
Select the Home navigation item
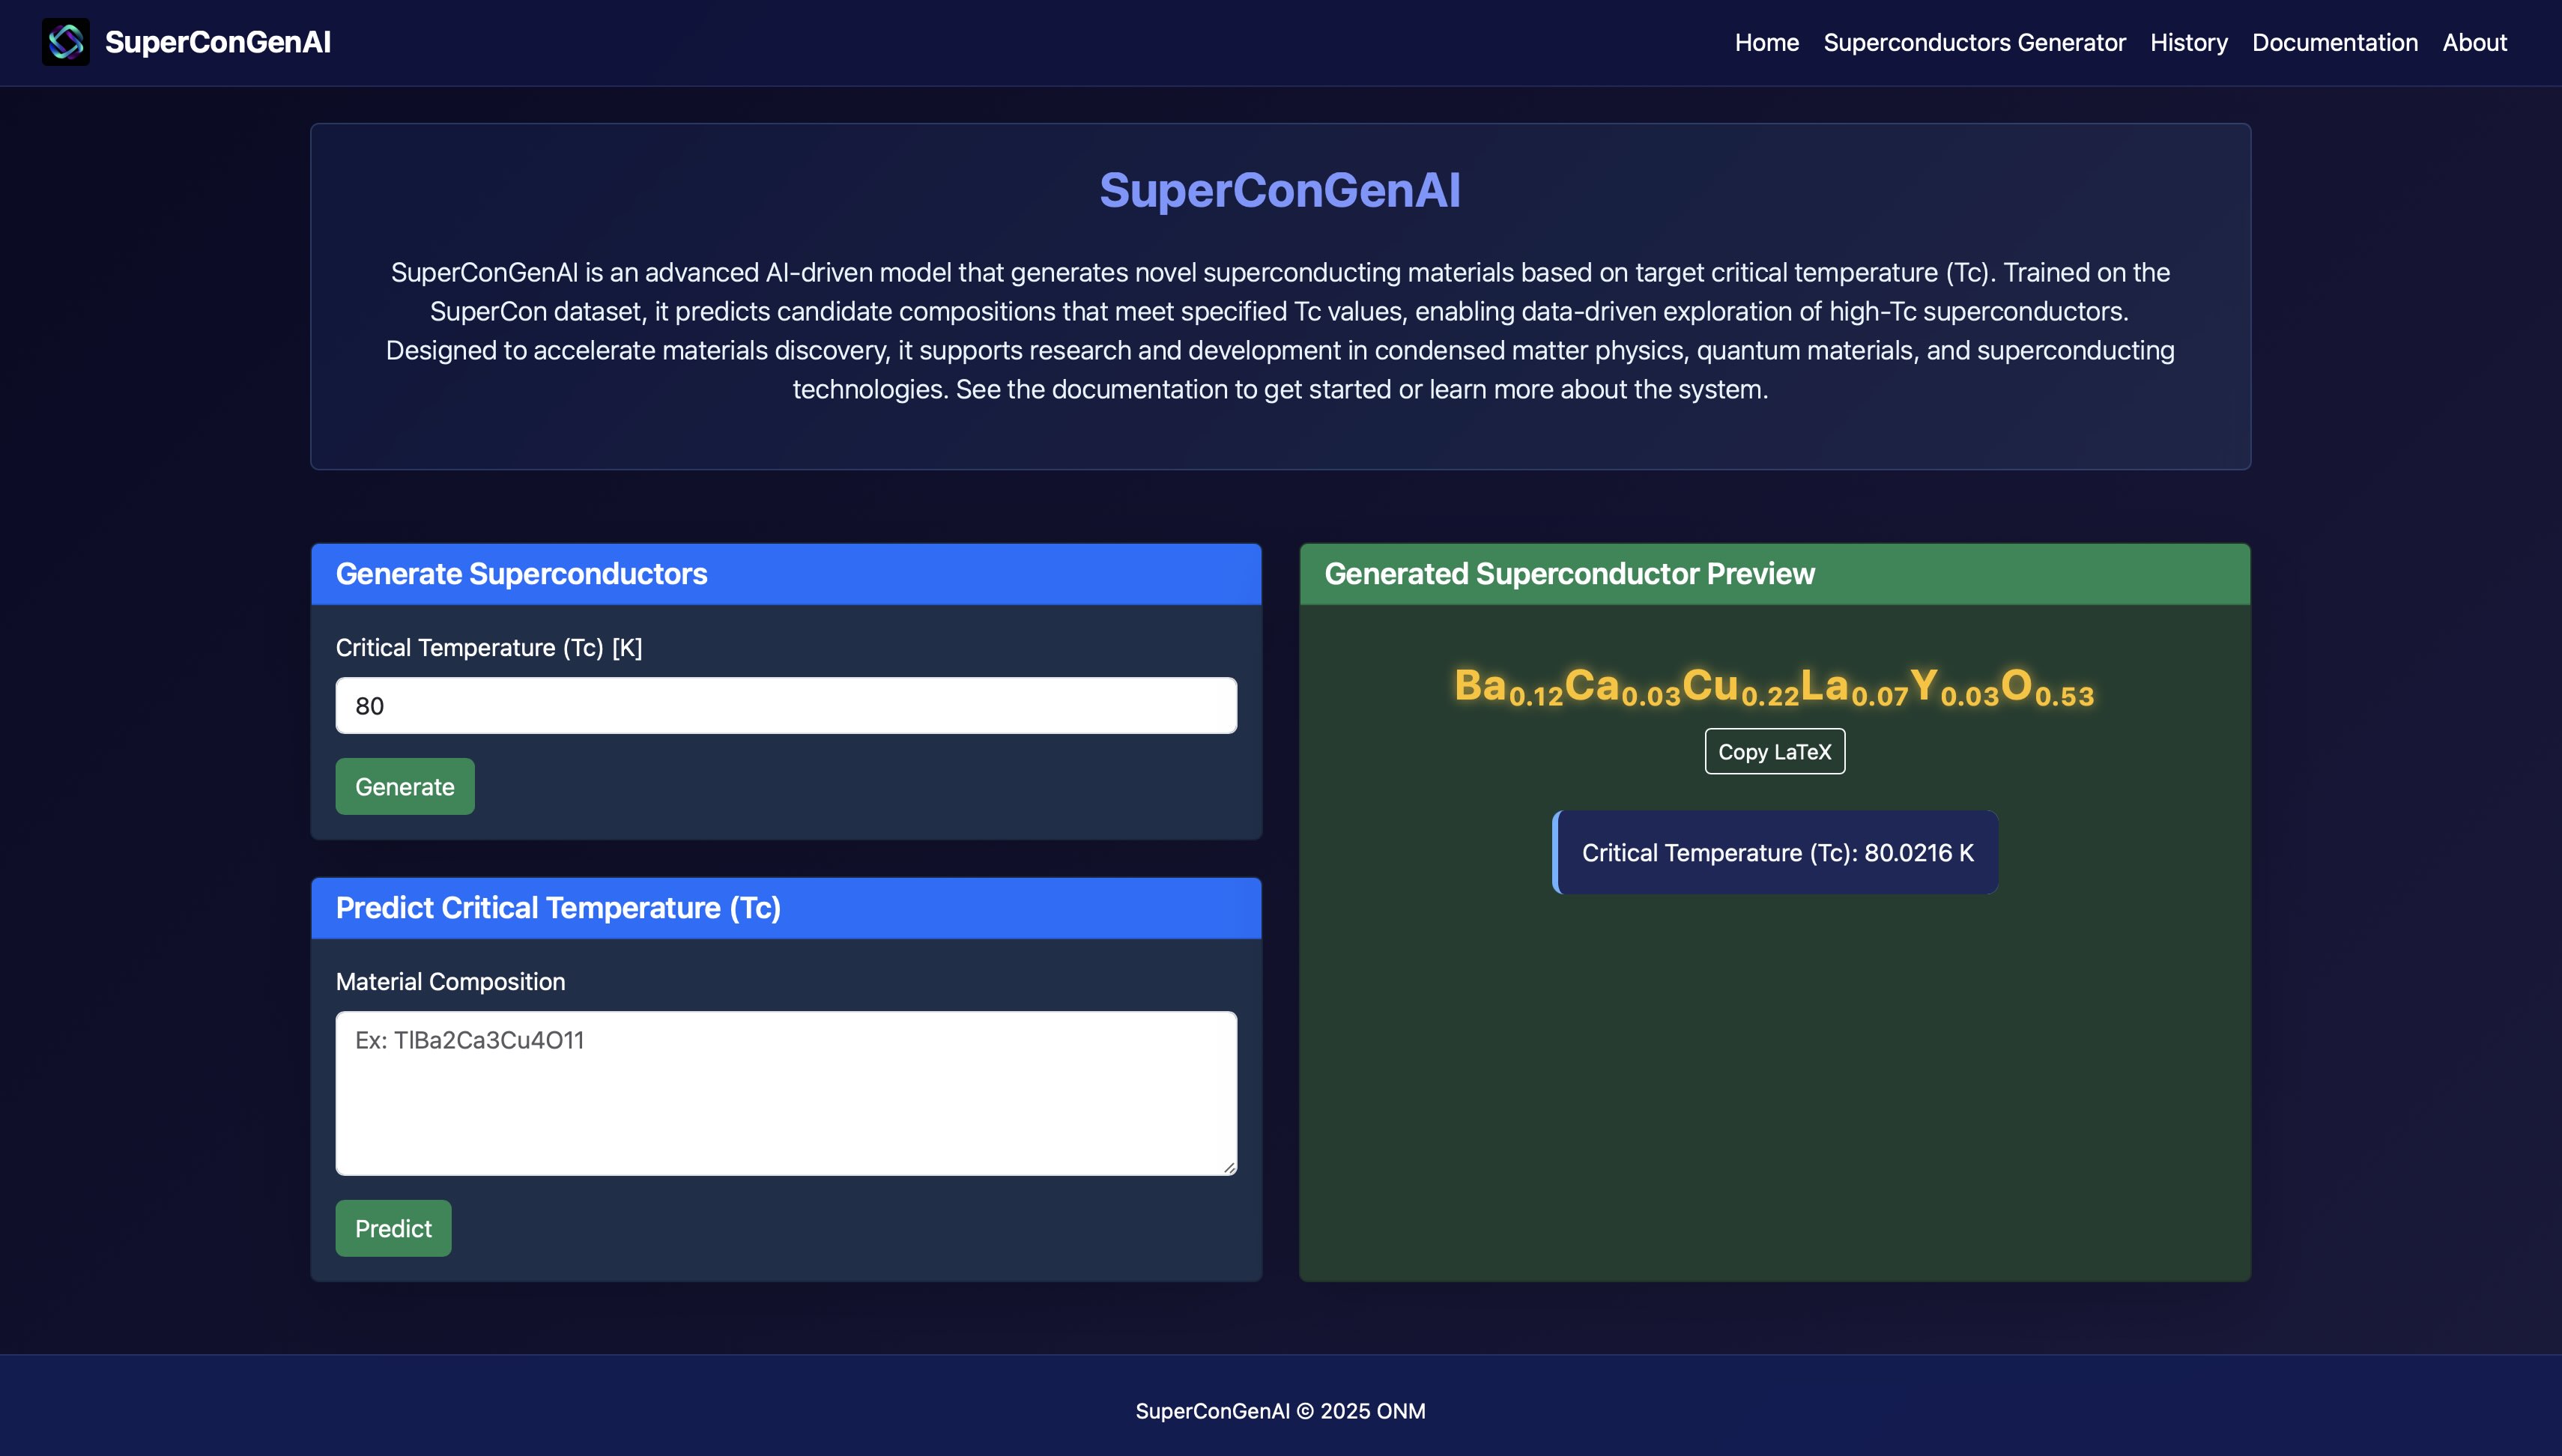pyautogui.click(x=1766, y=42)
